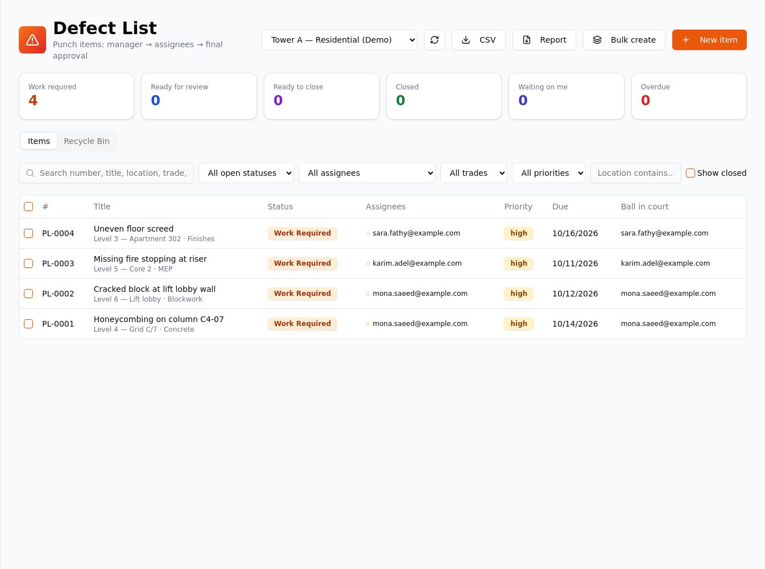The width and height of the screenshot is (765, 569).
Task: Toggle the select-all checkbox in table header
Action: [x=28, y=207]
